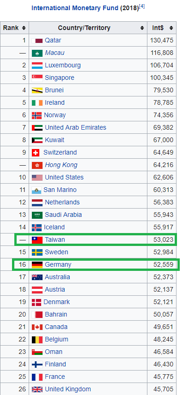Click the Singapore flag icon
This screenshot has height=395, width=183.
[37, 78]
